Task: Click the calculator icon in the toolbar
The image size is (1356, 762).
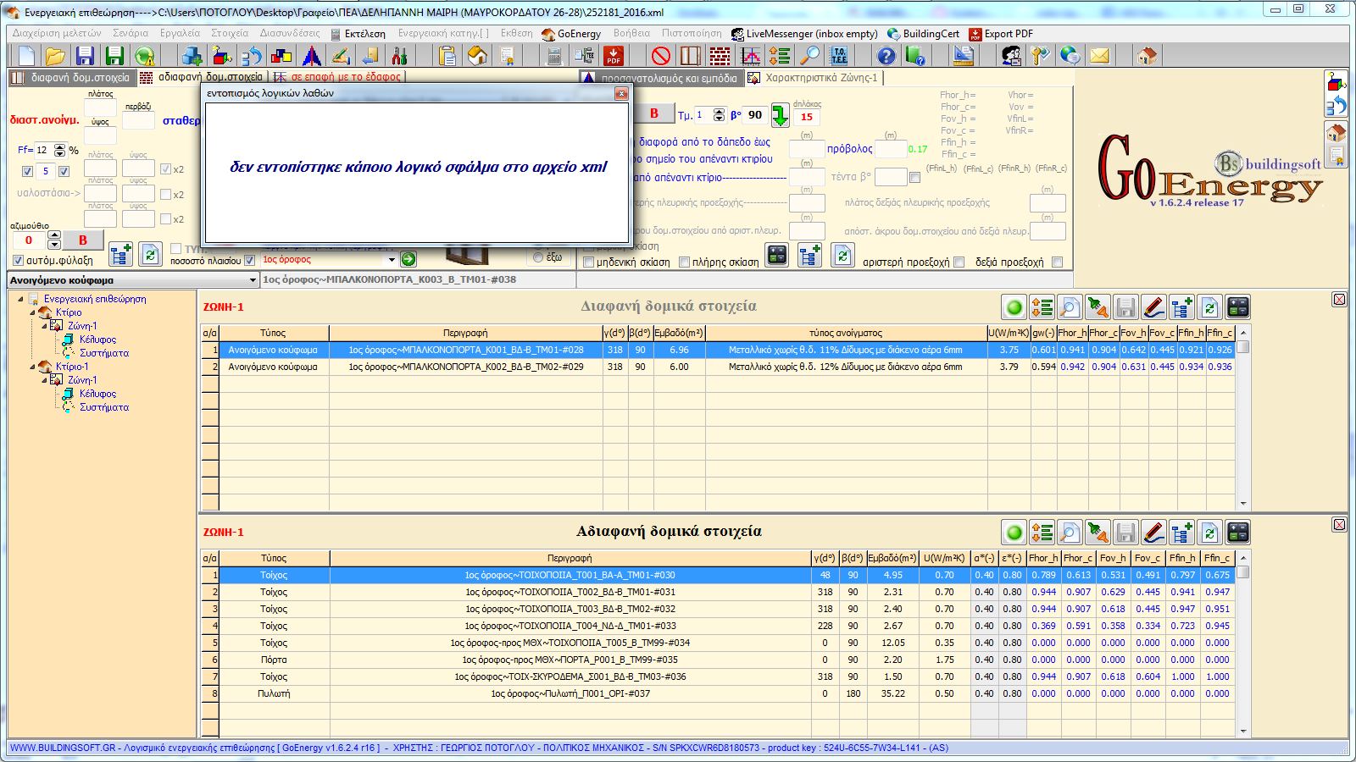Action: 554,56
